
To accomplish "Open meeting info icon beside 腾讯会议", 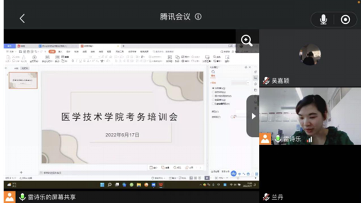I will click(x=198, y=16).
